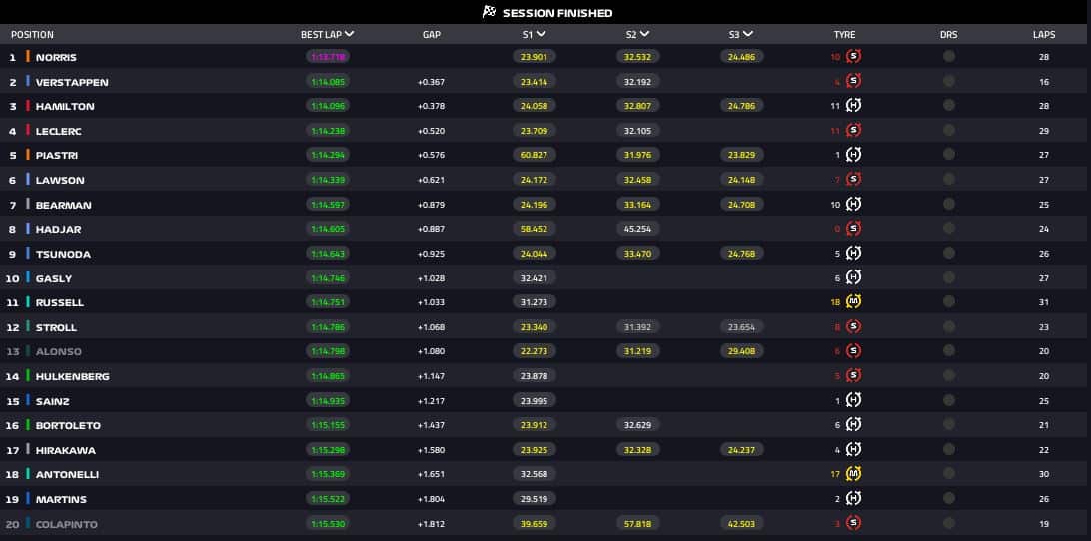Click Piastri's S1 time 60.827
1091x541 pixels.
pos(534,155)
